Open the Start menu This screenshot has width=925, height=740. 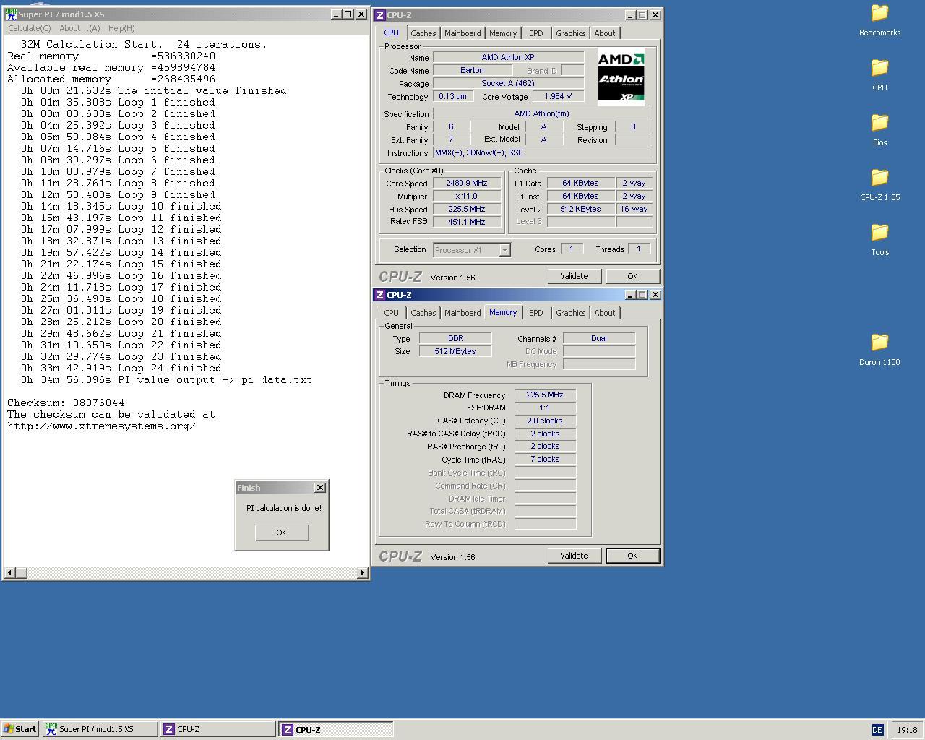click(20, 729)
